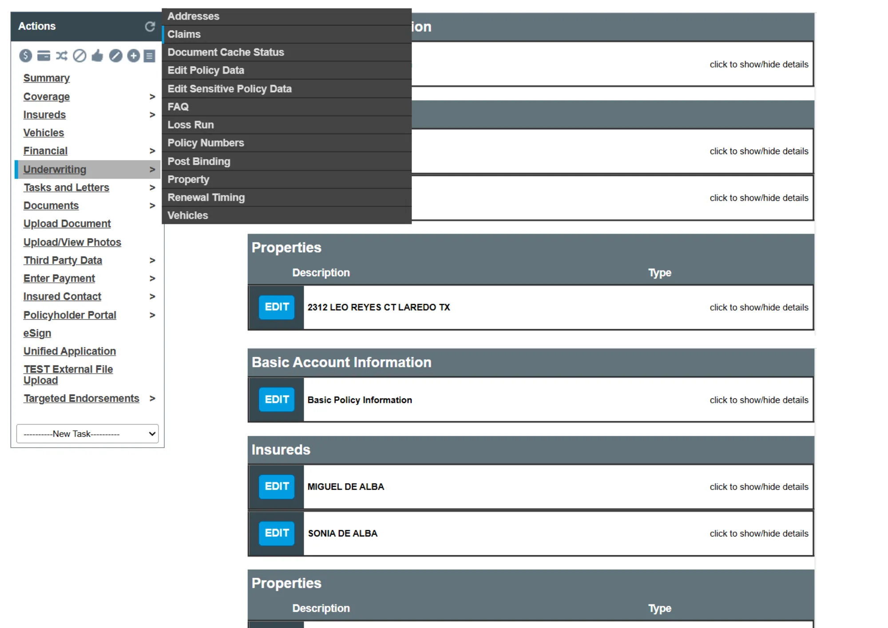
Task: Edit the 2312 LEO REYES CT property
Action: tap(276, 307)
